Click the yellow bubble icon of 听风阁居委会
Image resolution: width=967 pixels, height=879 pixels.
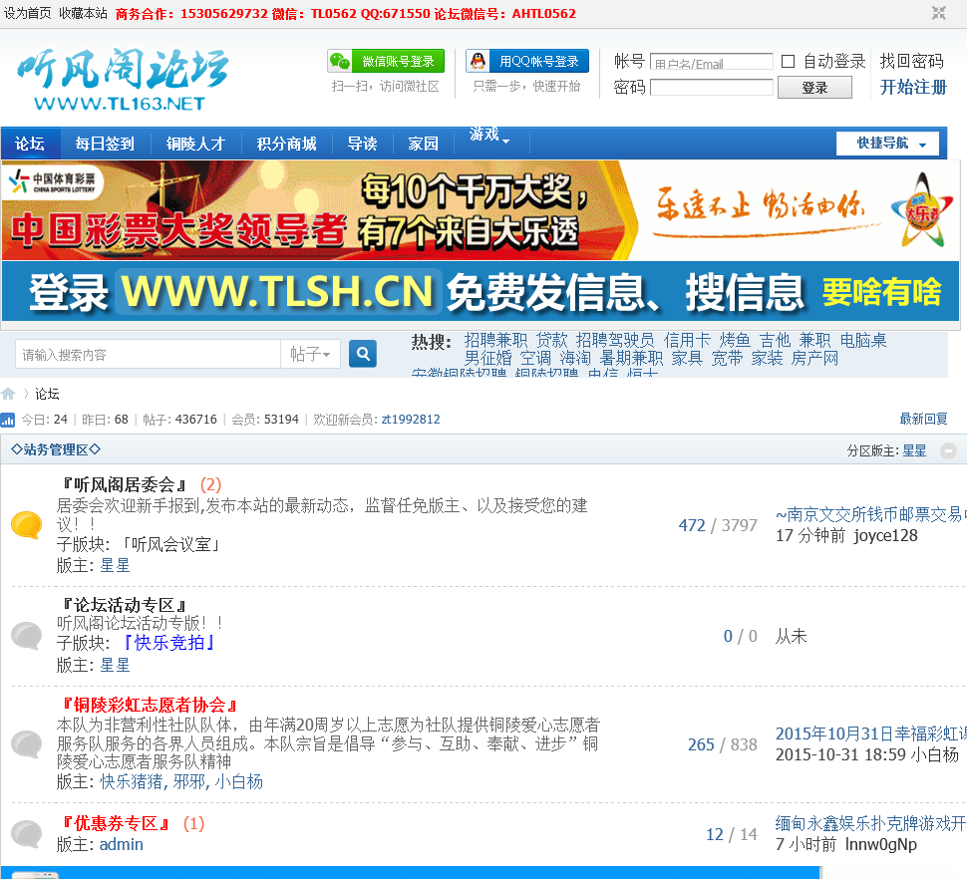(27, 524)
